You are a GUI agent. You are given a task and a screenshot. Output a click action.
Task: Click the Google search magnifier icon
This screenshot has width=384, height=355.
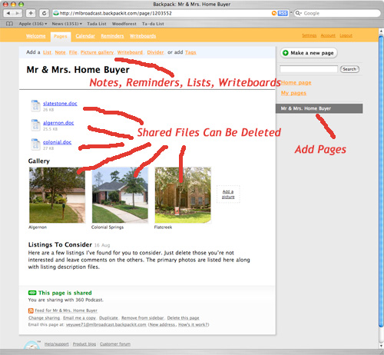tap(299, 13)
